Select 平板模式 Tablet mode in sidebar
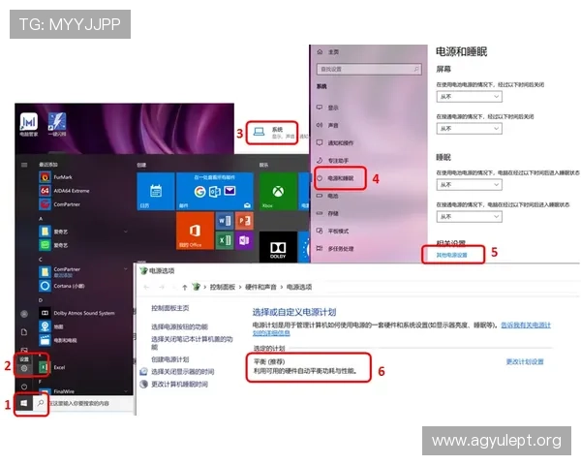This screenshot has height=465, width=581. pyautogui.click(x=332, y=231)
